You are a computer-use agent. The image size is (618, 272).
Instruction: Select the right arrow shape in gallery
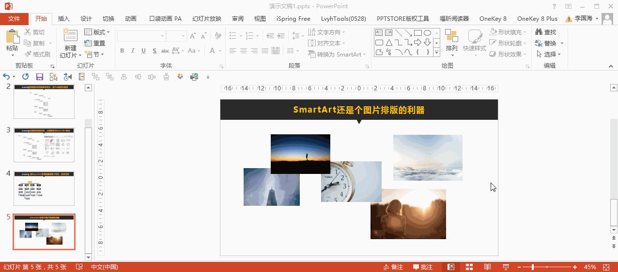tap(417, 43)
